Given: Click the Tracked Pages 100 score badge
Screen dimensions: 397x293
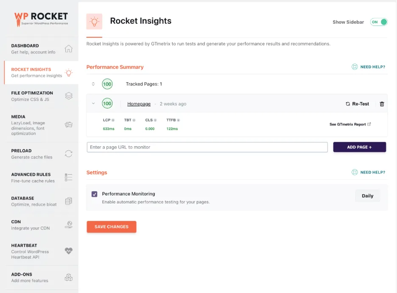Looking at the screenshot, I should click(x=107, y=84).
